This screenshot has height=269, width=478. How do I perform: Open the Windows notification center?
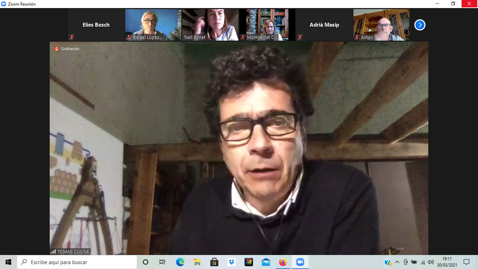click(466, 262)
